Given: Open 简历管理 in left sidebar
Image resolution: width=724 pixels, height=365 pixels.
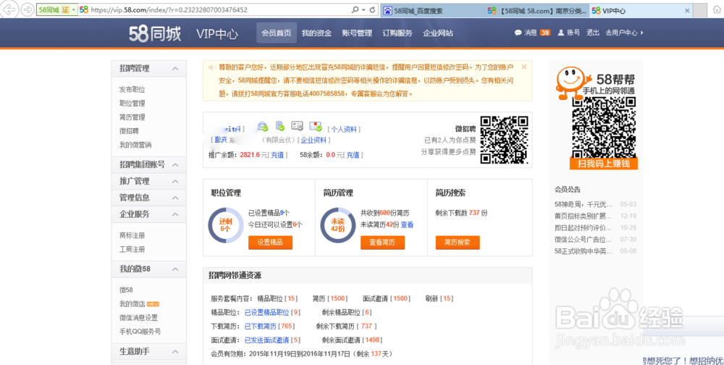Looking at the screenshot, I should point(132,117).
